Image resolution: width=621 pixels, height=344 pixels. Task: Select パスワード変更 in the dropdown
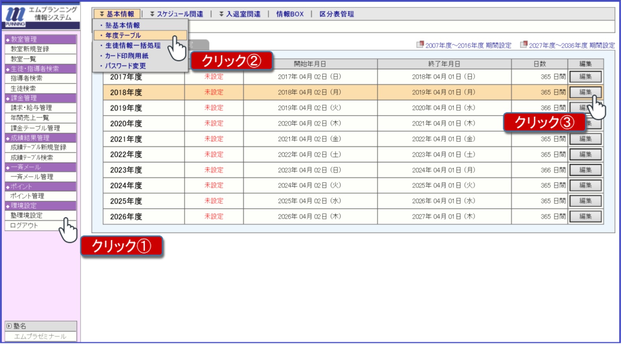(x=125, y=66)
